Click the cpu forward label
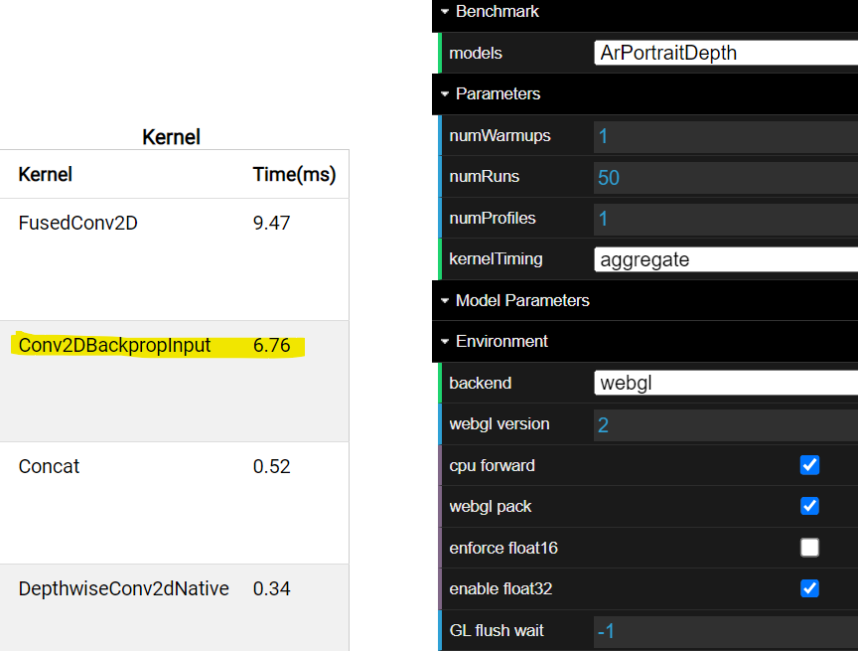The image size is (858, 651). [x=492, y=465]
